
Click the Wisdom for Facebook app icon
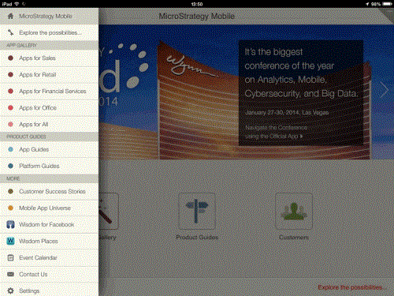[x=10, y=224]
